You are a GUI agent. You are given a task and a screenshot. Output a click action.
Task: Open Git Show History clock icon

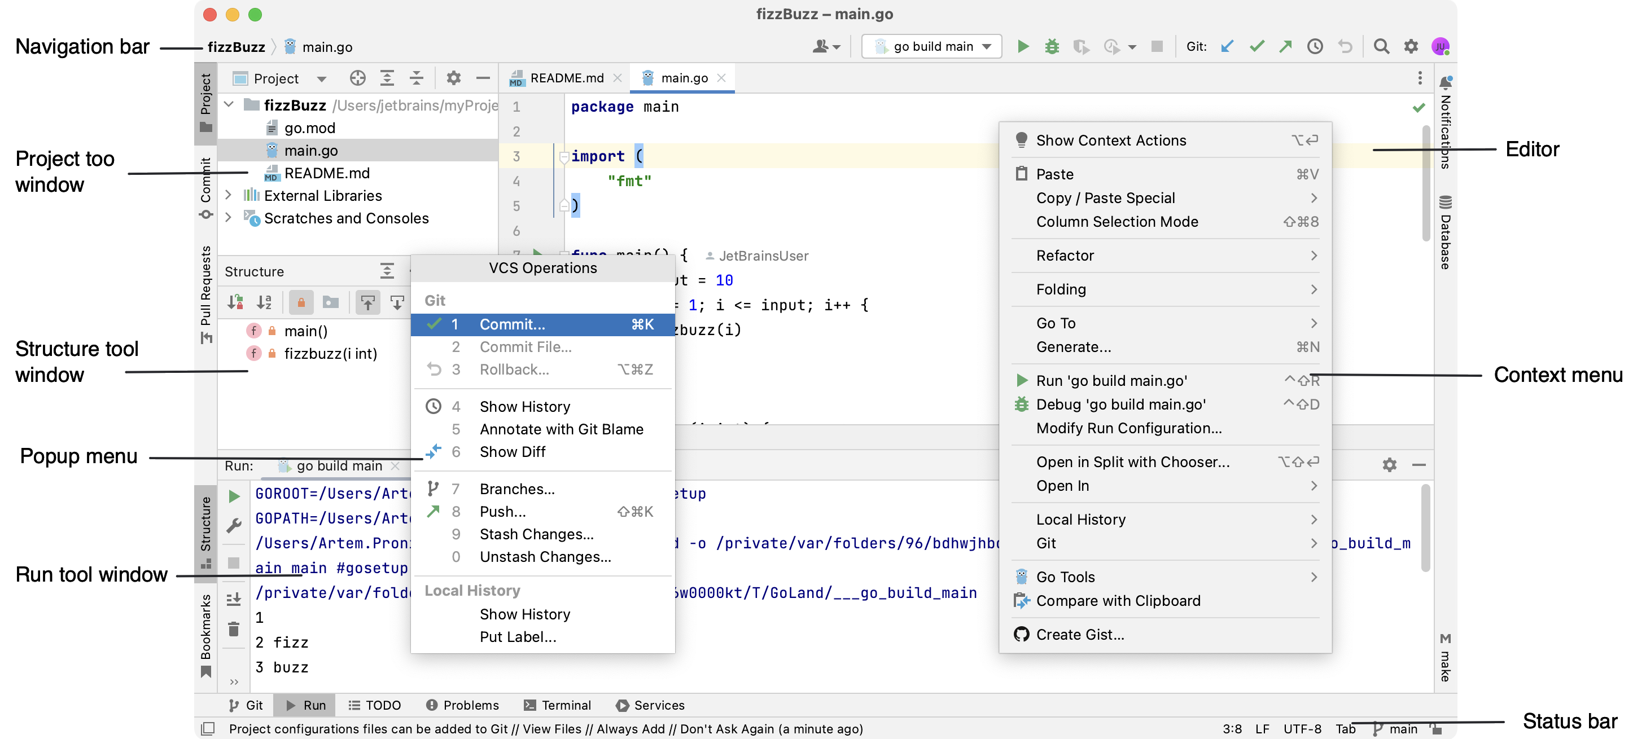click(x=1315, y=47)
